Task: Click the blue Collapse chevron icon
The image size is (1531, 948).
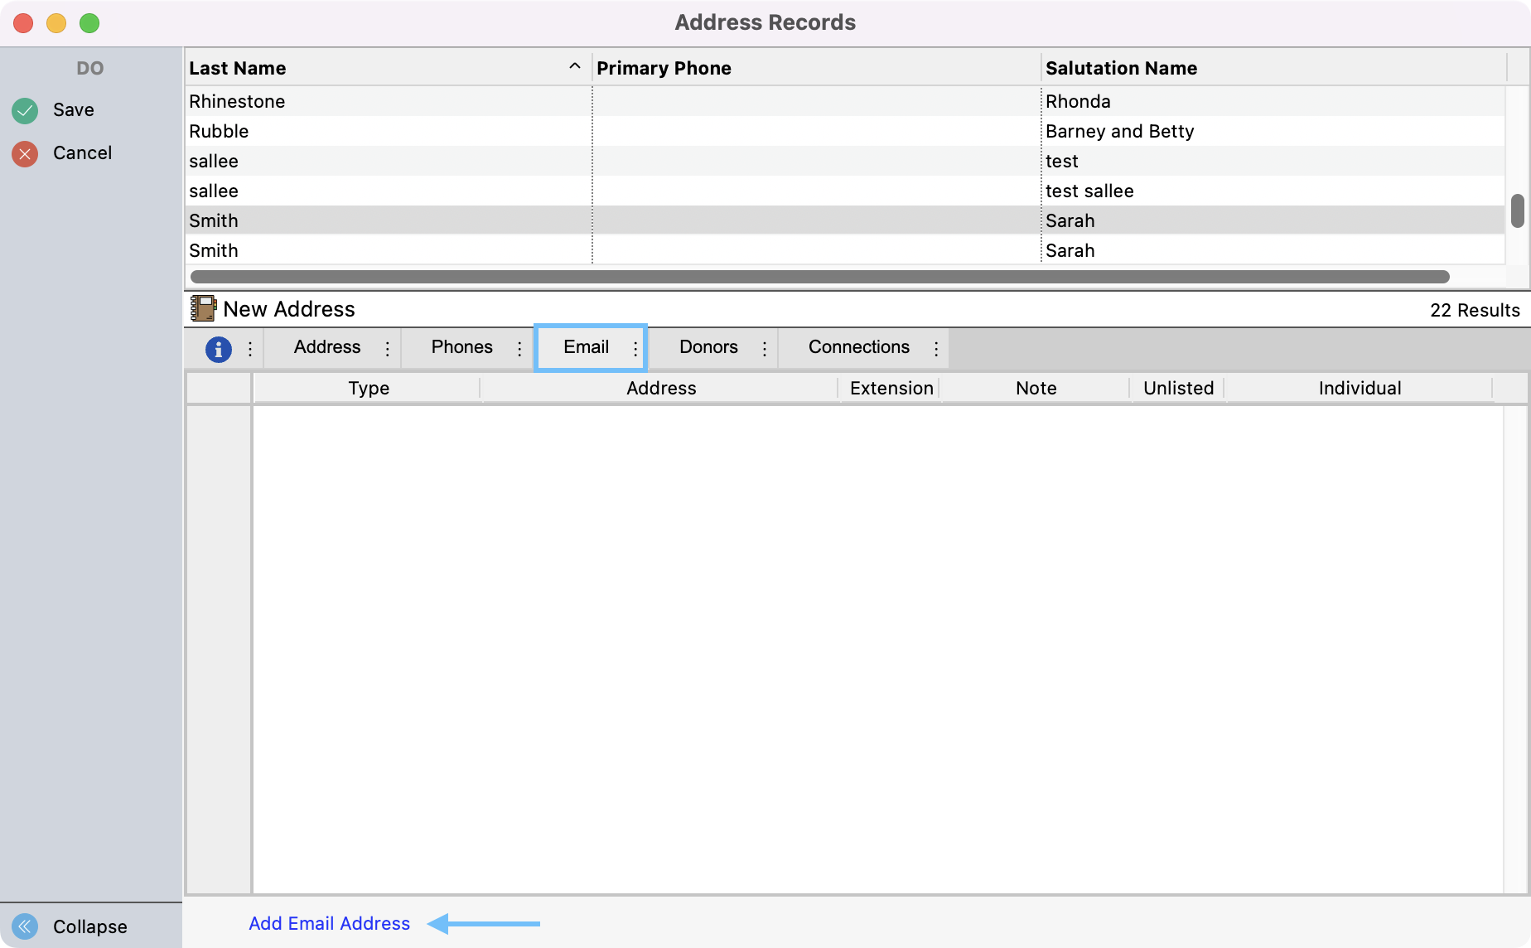Action: [25, 926]
